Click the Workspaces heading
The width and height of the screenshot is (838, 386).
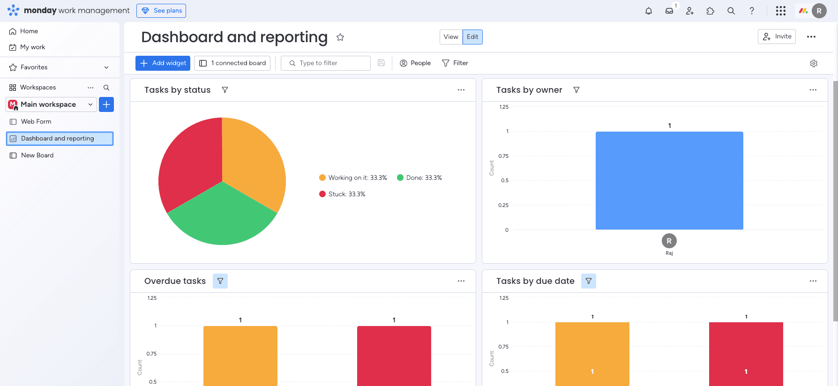click(x=38, y=88)
